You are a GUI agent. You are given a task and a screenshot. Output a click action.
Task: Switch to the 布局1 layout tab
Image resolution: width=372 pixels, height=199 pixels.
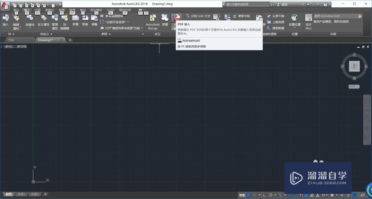[21, 194]
